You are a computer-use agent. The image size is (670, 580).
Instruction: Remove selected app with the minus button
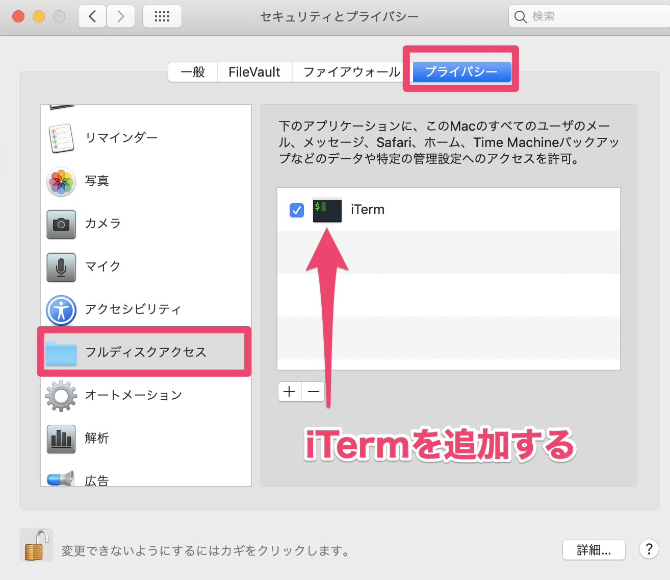pos(314,392)
